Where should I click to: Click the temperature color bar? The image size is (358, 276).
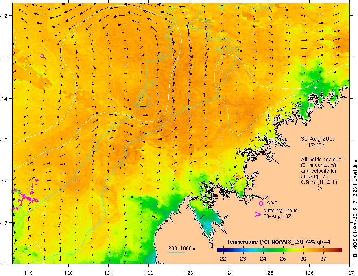coord(279,250)
